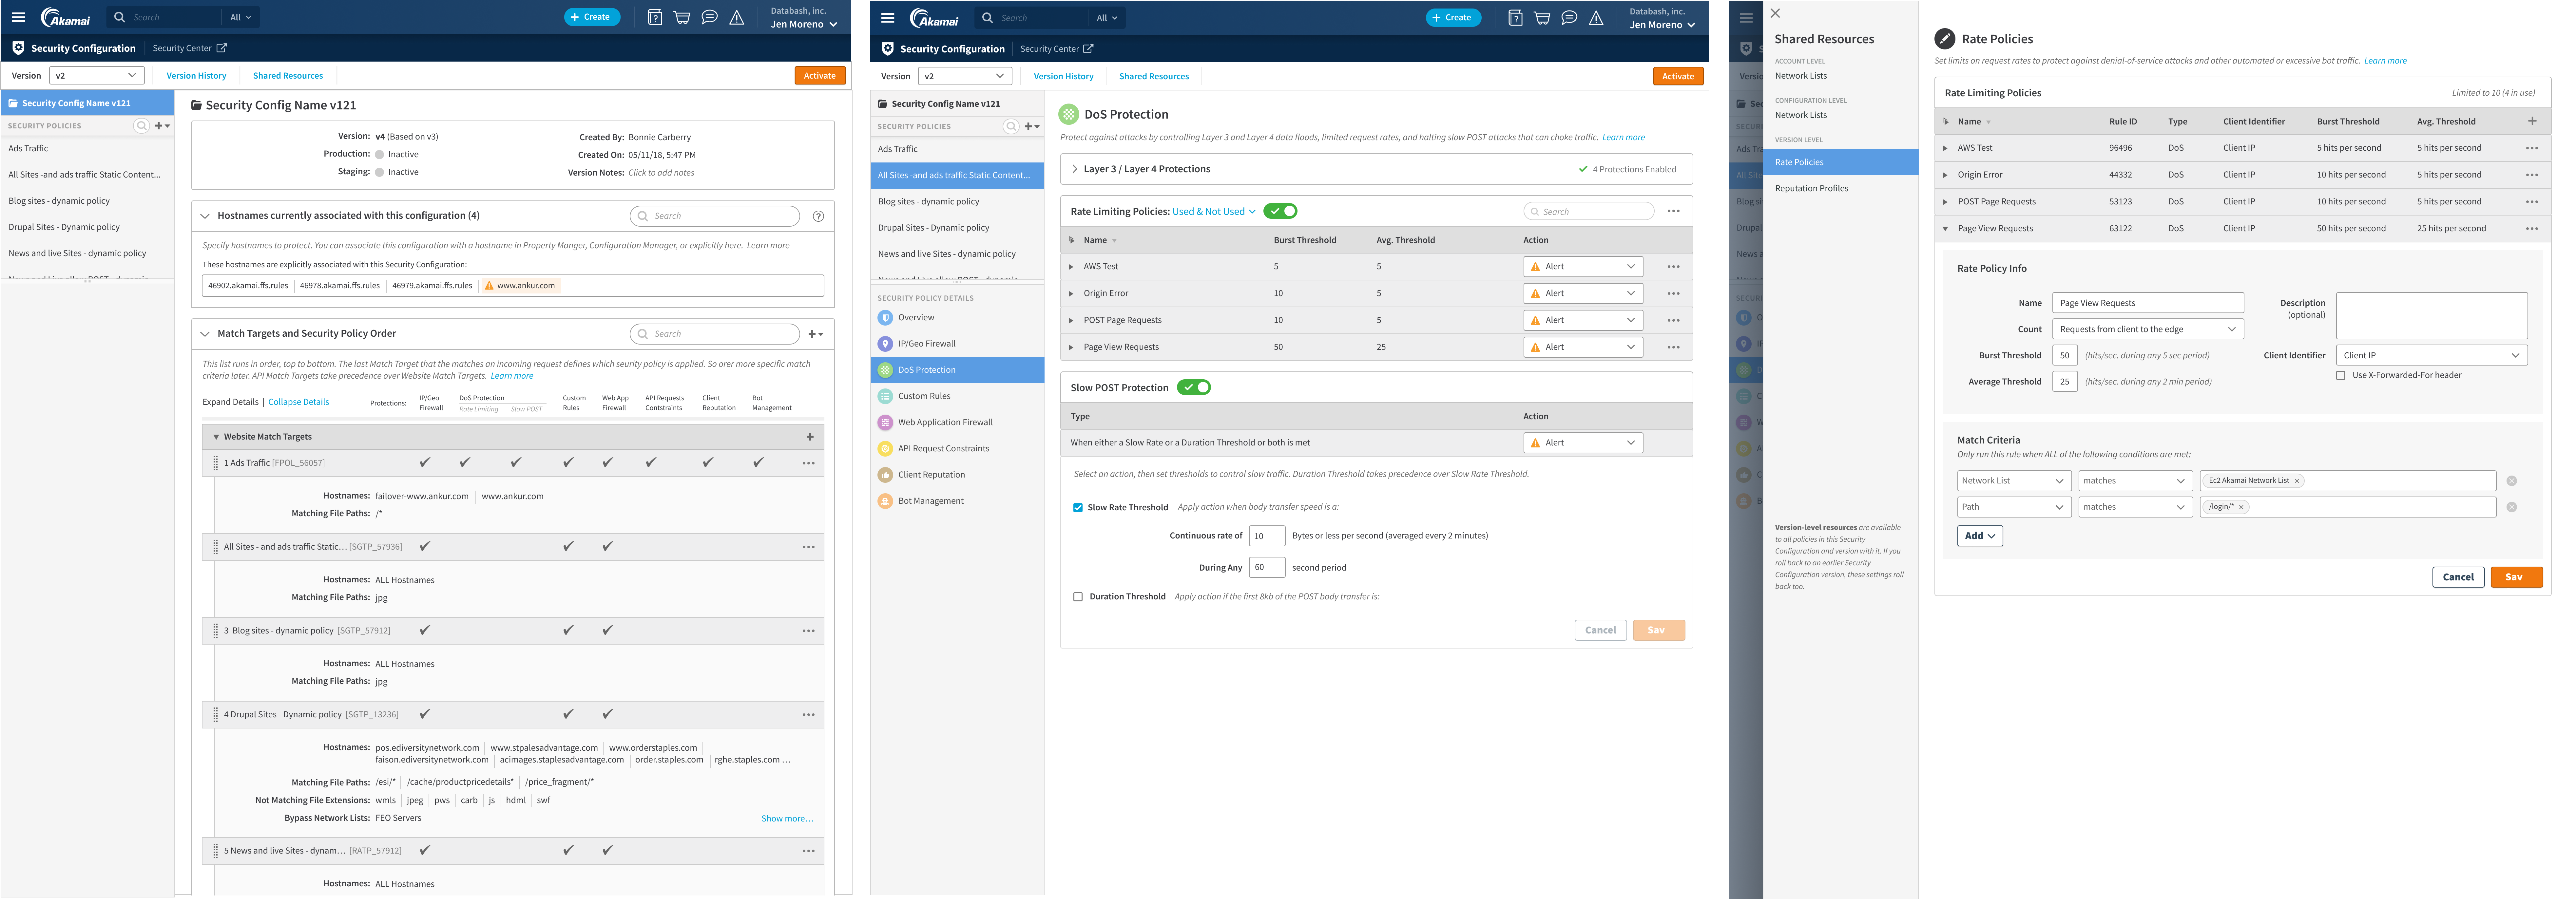The height and width of the screenshot is (904, 2576).
Task: Collapse Website Match Targets group
Action: (216, 437)
